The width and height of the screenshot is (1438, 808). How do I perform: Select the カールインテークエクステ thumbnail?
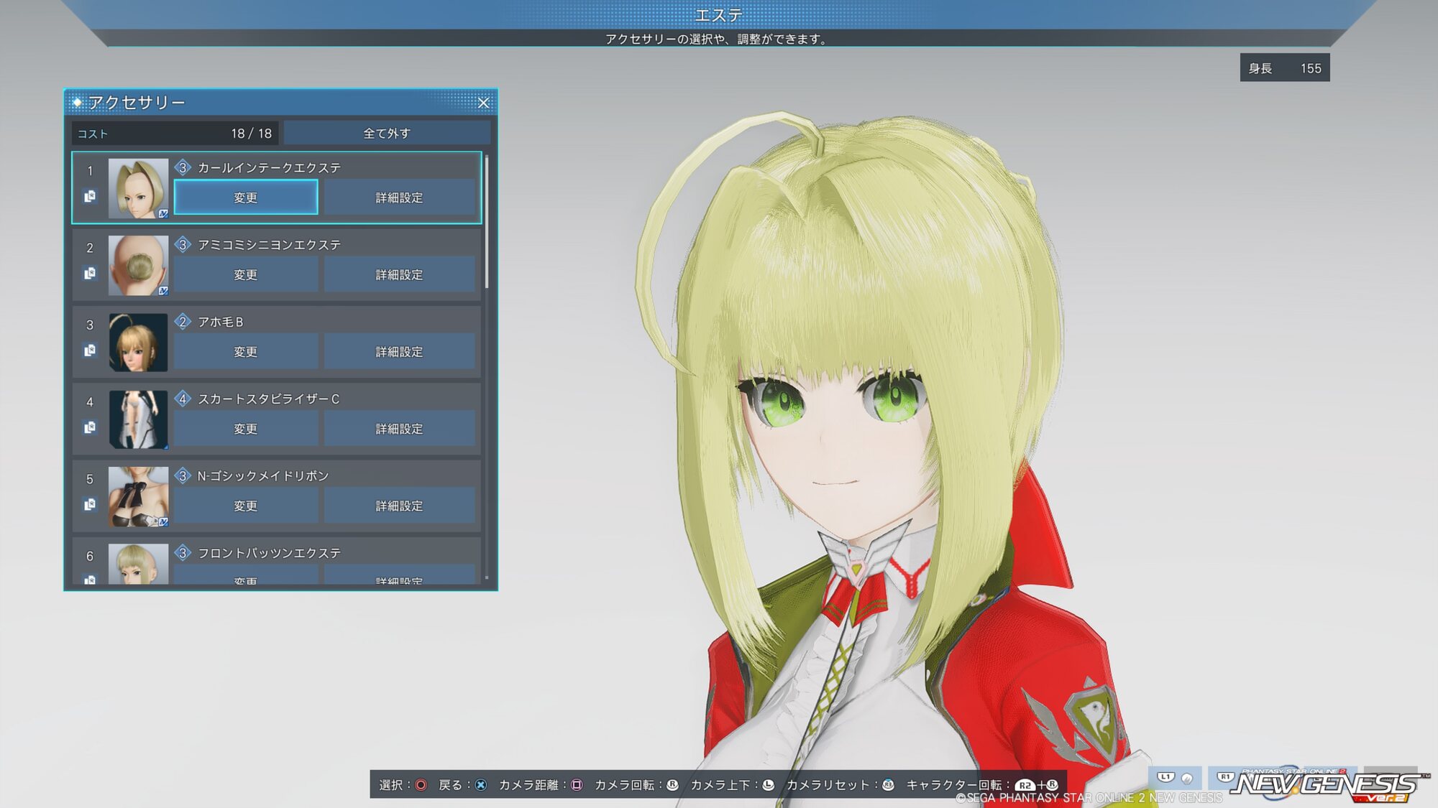click(x=138, y=188)
